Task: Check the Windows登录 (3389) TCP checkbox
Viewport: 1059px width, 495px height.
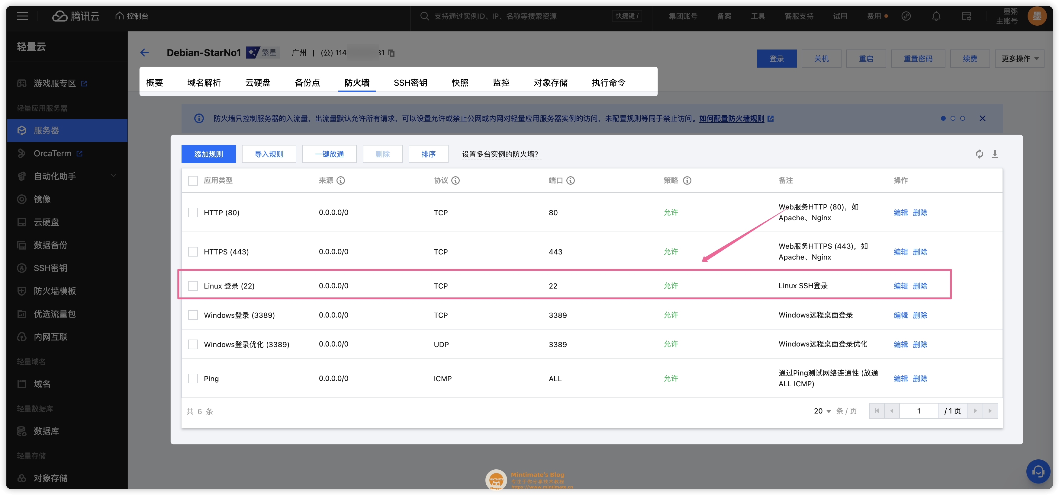Action: (x=193, y=315)
